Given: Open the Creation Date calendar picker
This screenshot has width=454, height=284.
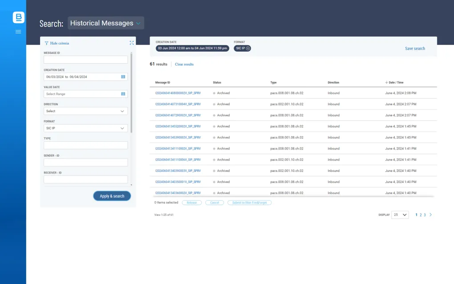Looking at the screenshot, I should [x=123, y=77].
